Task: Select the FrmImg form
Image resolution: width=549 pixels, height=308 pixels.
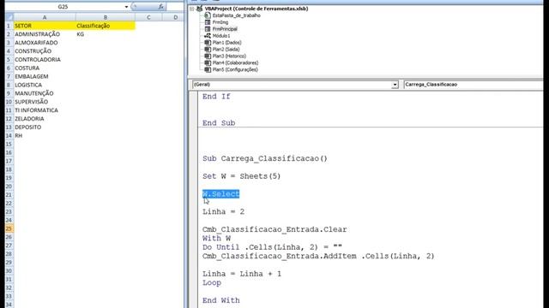Action: click(220, 22)
